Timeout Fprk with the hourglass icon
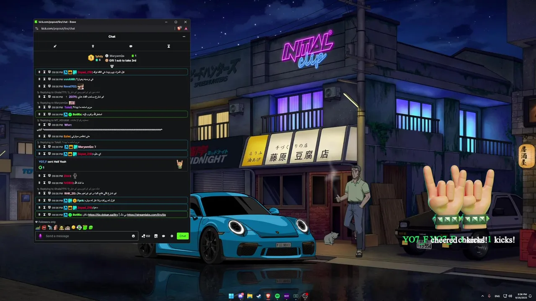This screenshot has width=536, height=301. pos(44,201)
